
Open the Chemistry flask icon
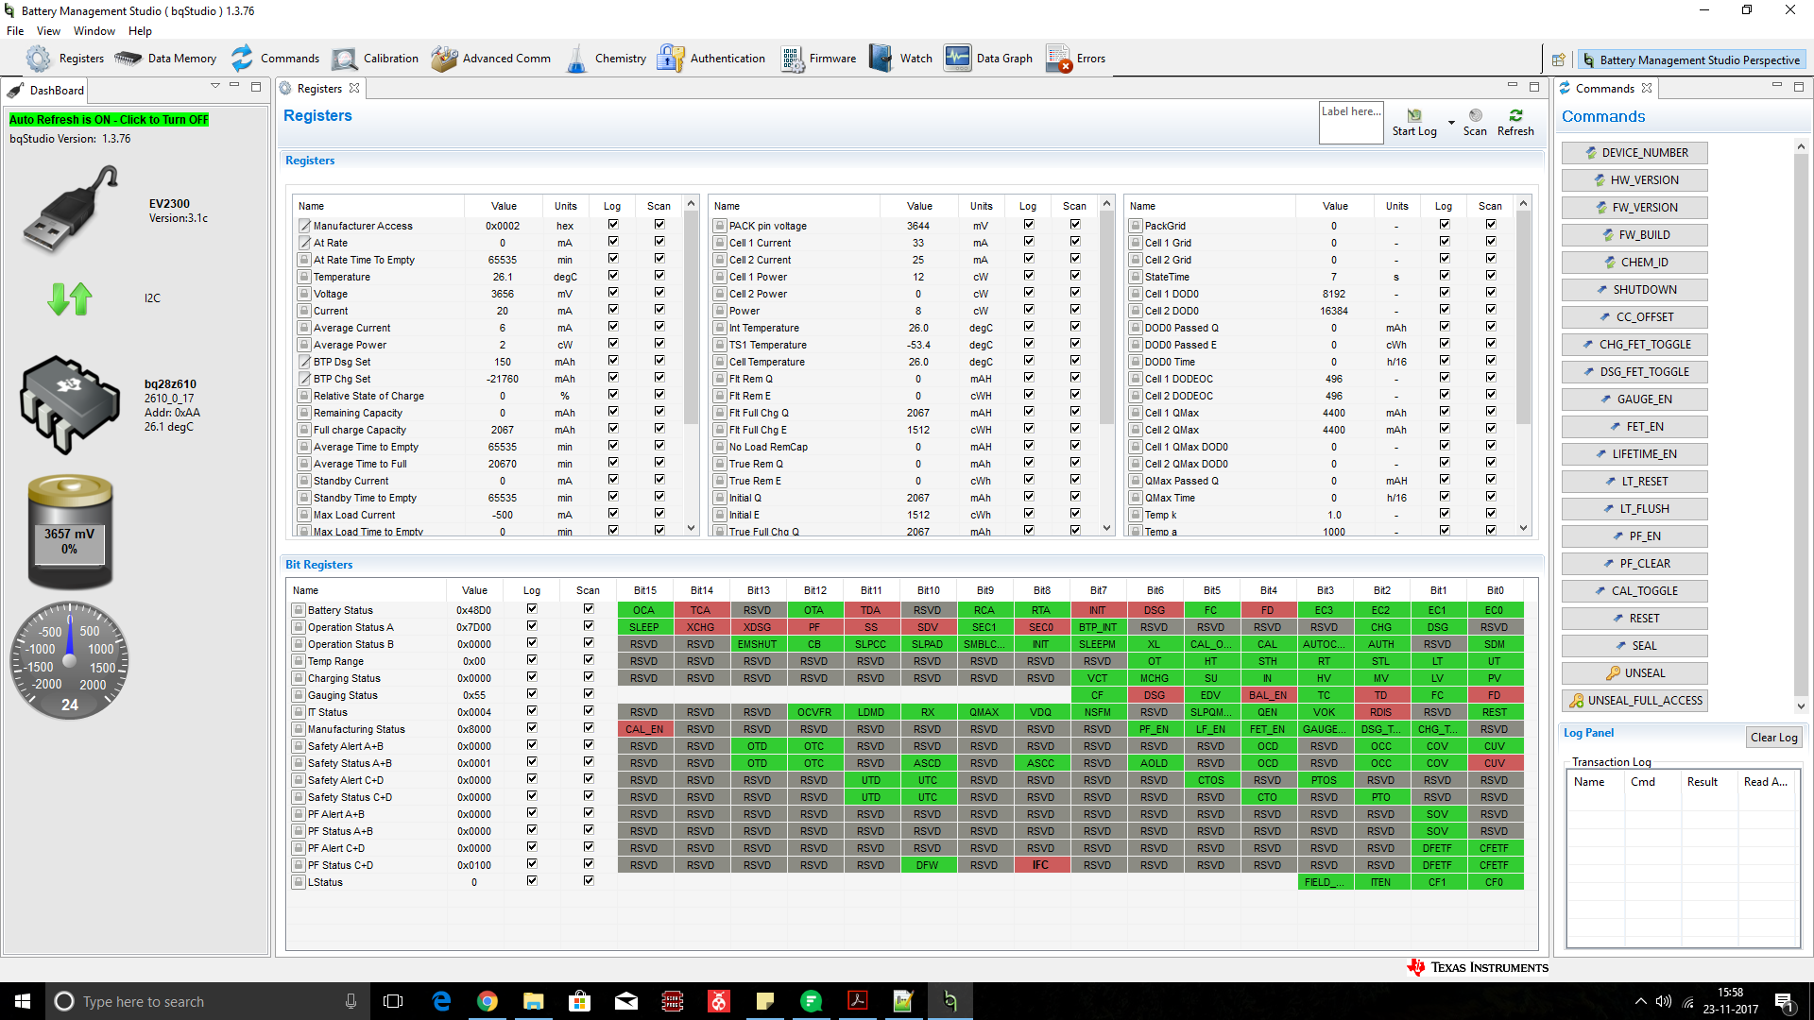[575, 59]
